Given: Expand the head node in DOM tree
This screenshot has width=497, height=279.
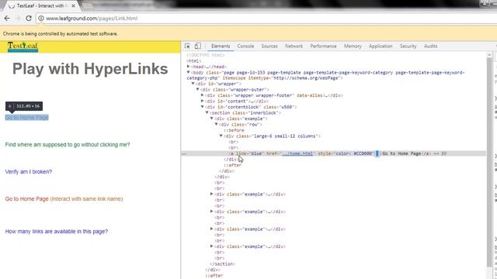Looking at the screenshot, I should (x=188, y=67).
